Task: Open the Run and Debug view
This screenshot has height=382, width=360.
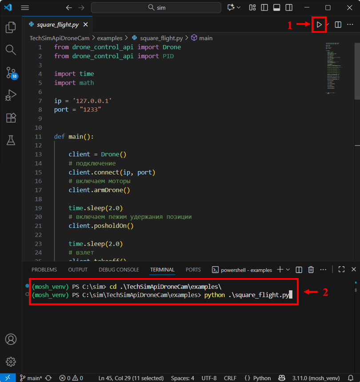Action: 11,95
